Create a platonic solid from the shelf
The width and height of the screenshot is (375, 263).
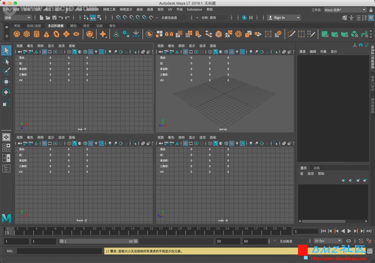pos(90,34)
